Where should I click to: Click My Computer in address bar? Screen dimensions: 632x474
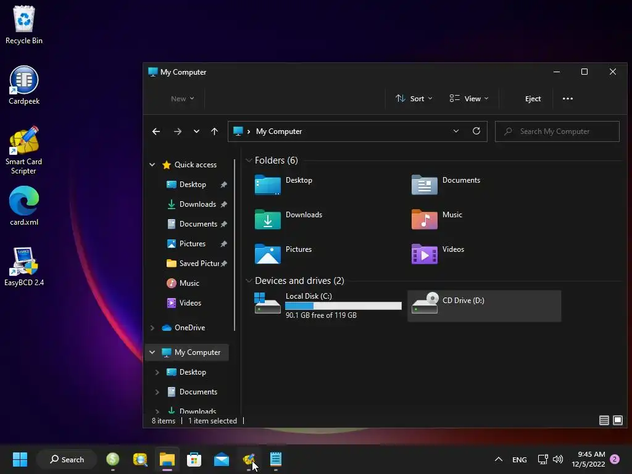tap(279, 131)
